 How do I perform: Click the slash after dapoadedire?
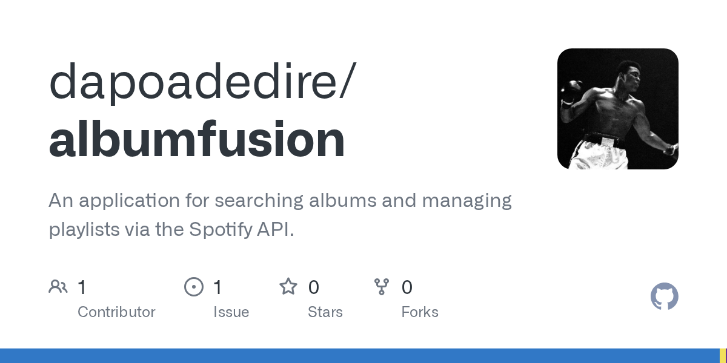(347, 81)
